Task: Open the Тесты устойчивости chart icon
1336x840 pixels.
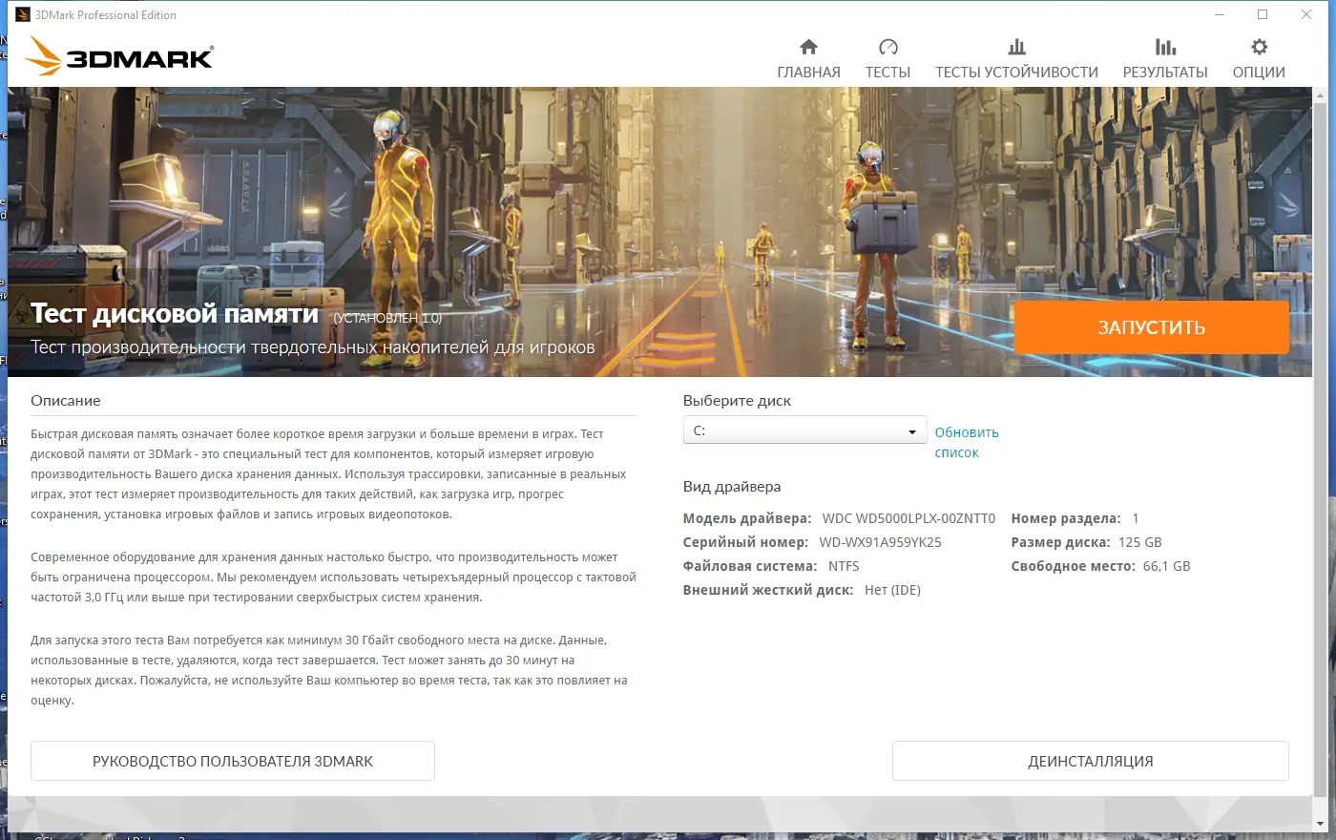Action: [1016, 47]
